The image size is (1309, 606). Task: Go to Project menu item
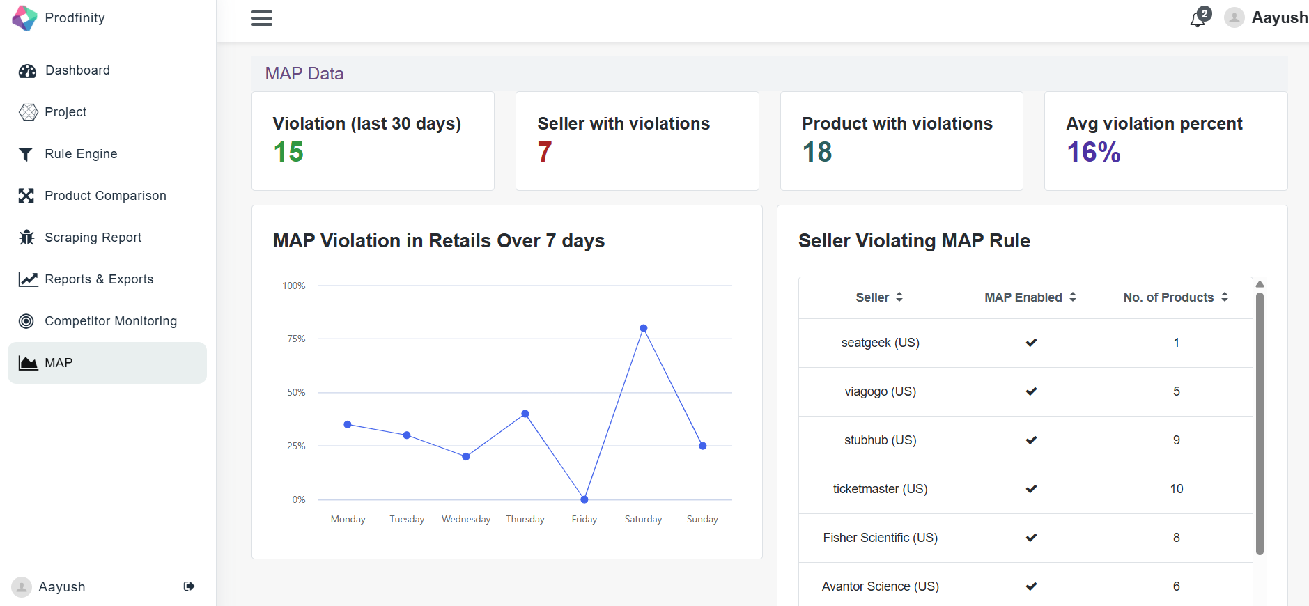tap(107, 112)
